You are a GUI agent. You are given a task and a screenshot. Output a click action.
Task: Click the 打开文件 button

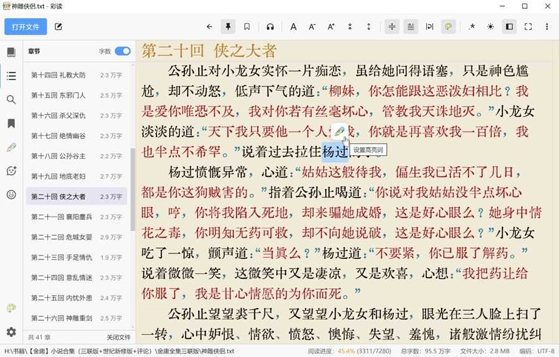pos(25,27)
